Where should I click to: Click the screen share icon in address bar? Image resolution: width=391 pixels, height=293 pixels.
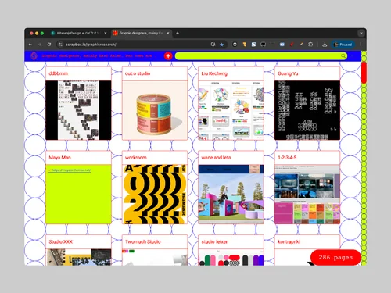213,45
